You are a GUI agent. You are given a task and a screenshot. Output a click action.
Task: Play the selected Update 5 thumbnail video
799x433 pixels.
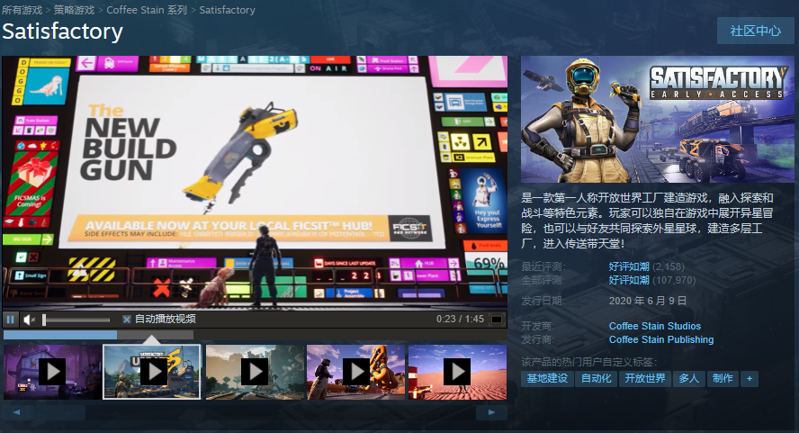tap(152, 372)
